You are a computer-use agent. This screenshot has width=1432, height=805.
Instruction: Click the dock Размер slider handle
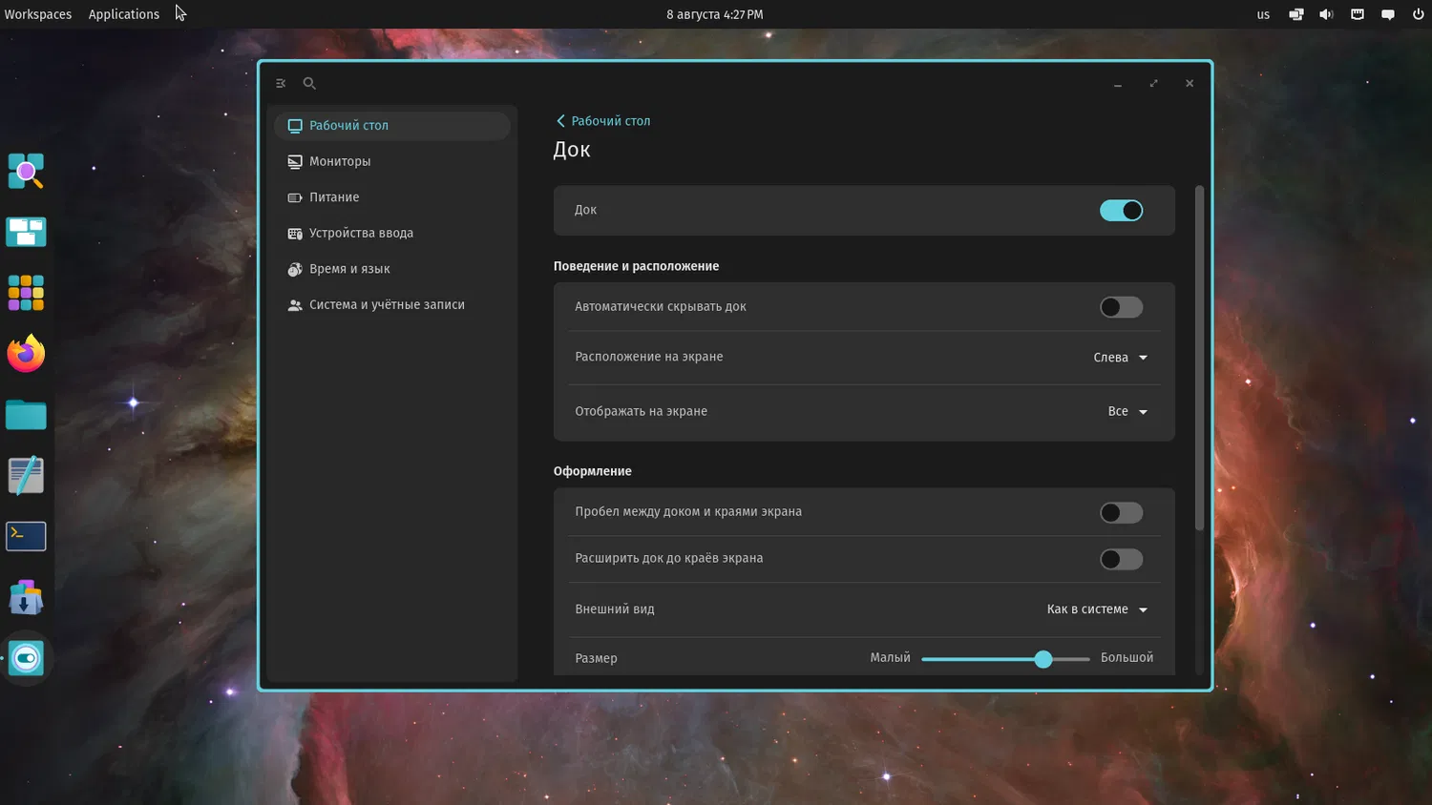[1043, 659]
